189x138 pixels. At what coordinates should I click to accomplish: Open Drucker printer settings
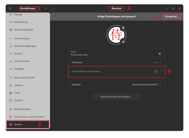(18, 100)
